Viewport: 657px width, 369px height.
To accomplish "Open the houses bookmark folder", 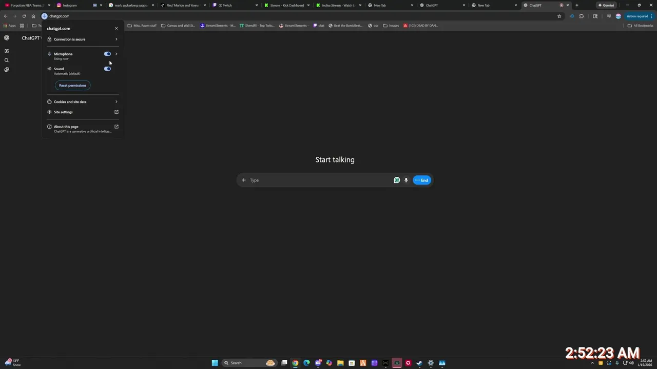I will point(391,26).
